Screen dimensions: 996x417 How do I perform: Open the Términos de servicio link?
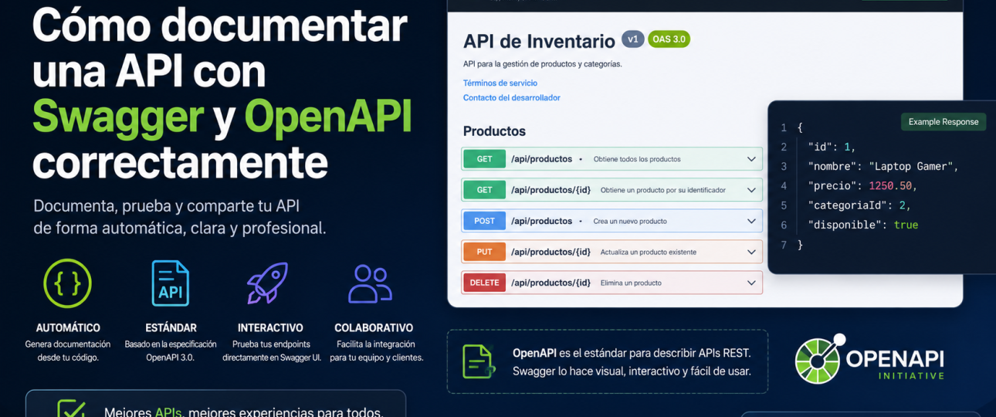click(x=500, y=83)
